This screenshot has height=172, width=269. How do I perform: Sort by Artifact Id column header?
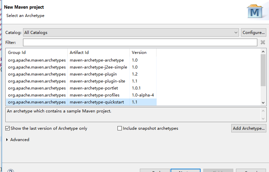coord(99,53)
